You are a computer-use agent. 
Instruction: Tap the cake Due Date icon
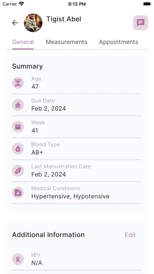[x=18, y=105]
